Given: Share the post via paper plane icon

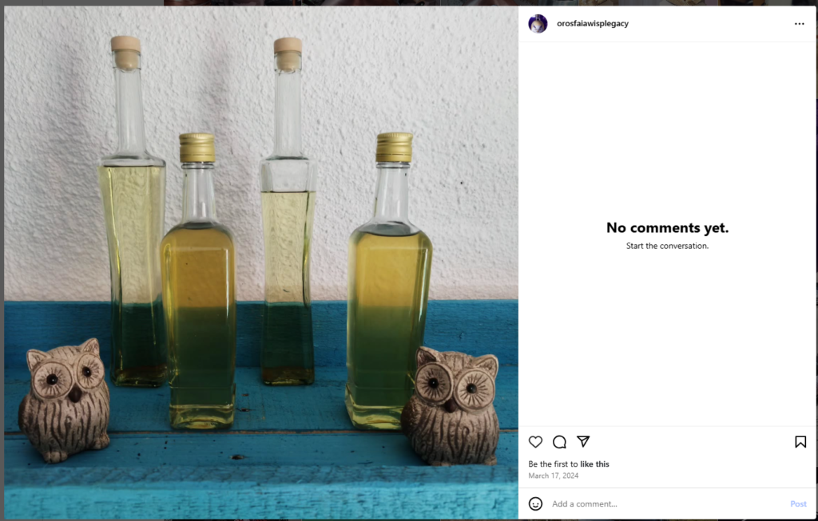Looking at the screenshot, I should (583, 442).
